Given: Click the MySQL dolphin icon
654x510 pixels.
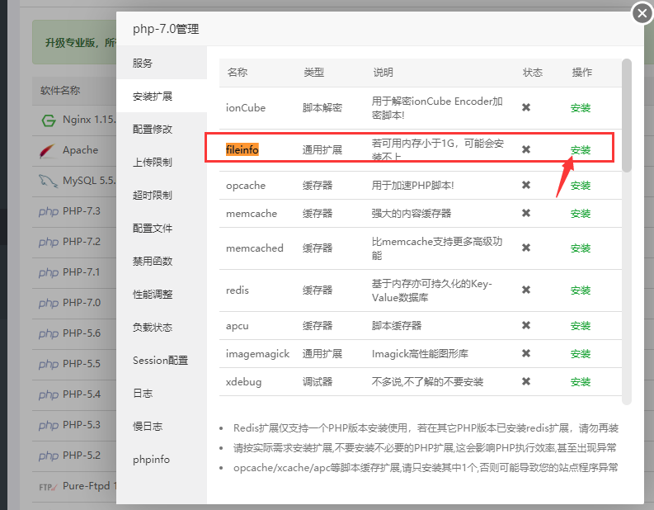Looking at the screenshot, I should (49, 181).
